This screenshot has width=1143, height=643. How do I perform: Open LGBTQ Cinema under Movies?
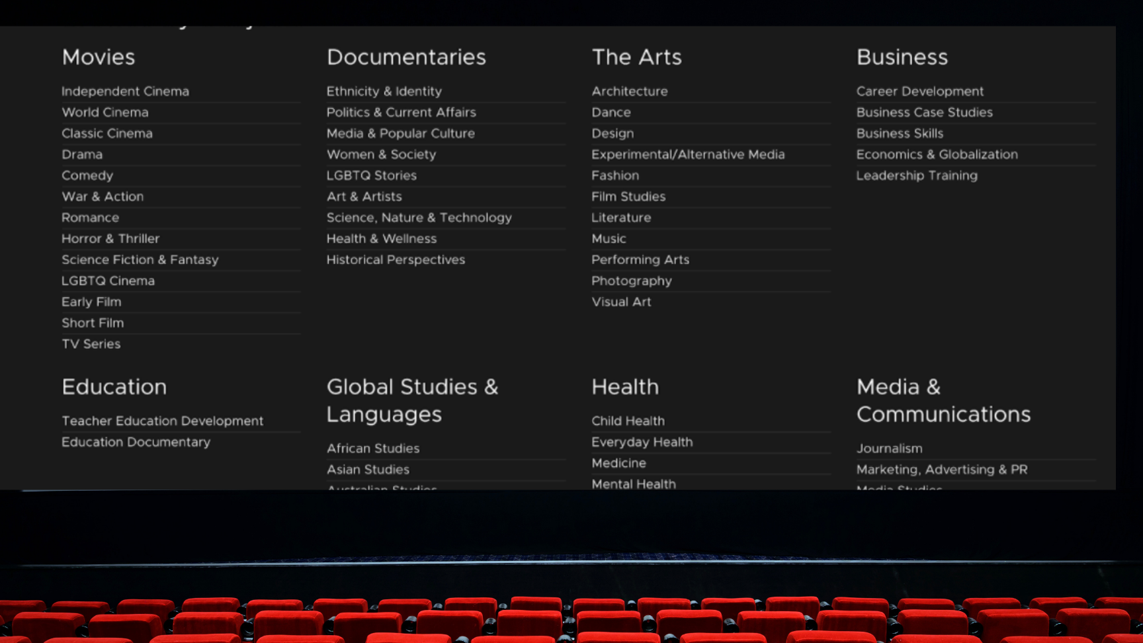[108, 281]
